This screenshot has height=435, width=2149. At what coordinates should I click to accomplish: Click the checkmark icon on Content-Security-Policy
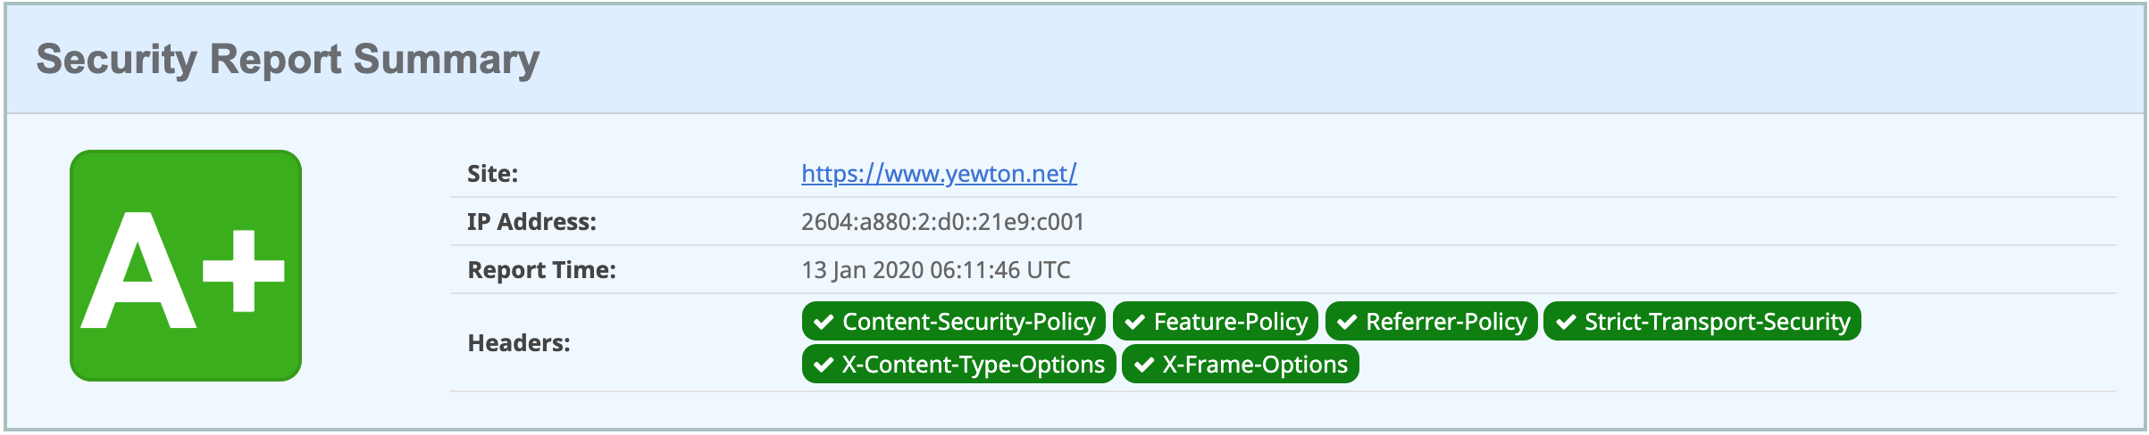coord(824,322)
